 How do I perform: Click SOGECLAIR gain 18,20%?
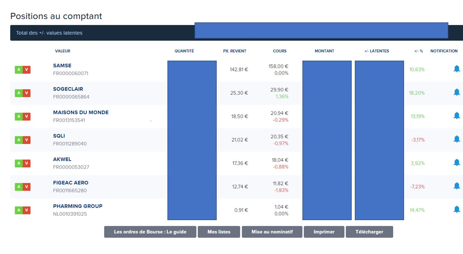[x=417, y=93]
